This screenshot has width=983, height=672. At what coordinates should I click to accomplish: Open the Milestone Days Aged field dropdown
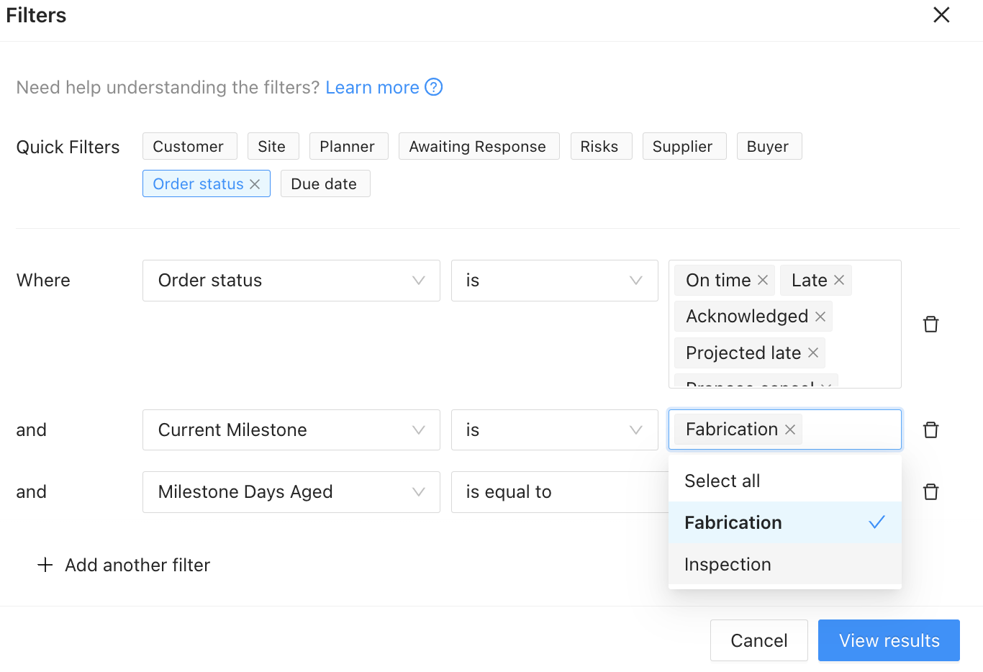(291, 492)
